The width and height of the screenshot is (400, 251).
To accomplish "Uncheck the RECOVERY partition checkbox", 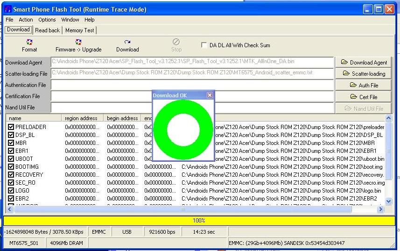I will click(x=11, y=175).
